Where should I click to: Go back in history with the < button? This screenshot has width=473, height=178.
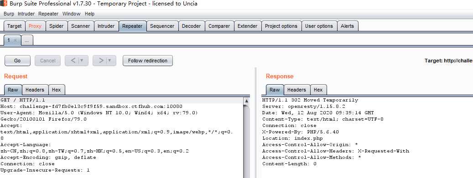[73, 61]
